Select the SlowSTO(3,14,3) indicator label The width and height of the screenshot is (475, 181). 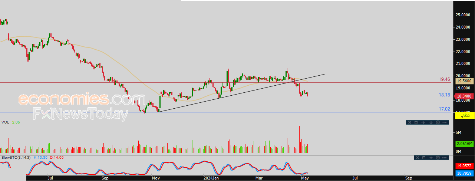(16, 157)
